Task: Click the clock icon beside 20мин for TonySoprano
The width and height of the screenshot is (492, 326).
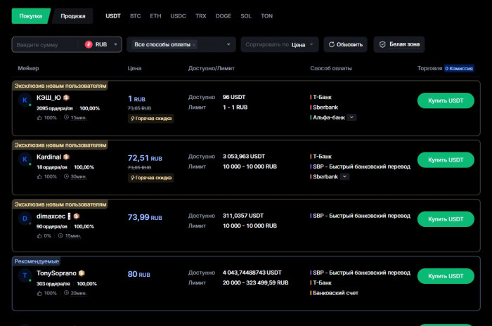Action: coord(66,293)
